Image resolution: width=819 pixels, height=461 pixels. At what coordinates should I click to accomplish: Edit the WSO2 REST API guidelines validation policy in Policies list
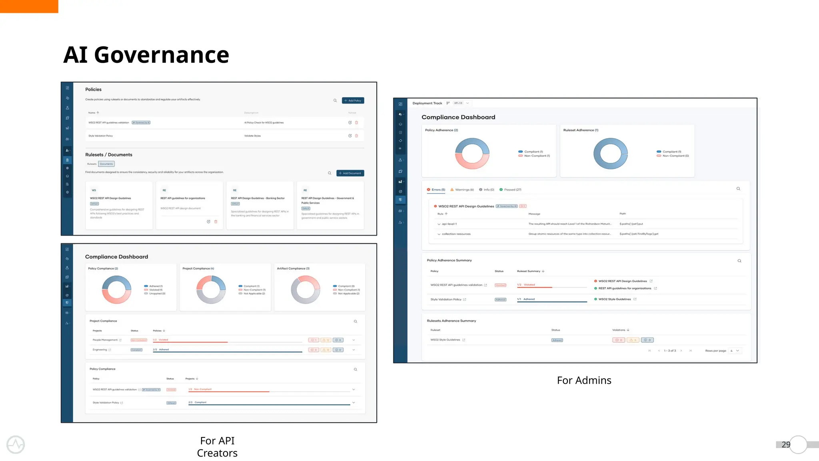(350, 122)
